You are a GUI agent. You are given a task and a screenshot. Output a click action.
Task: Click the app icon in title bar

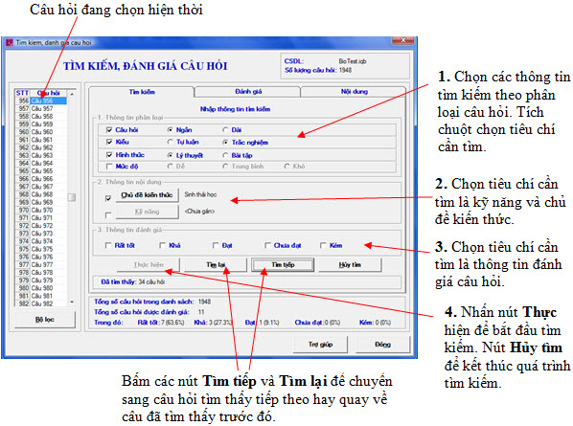click(10, 42)
